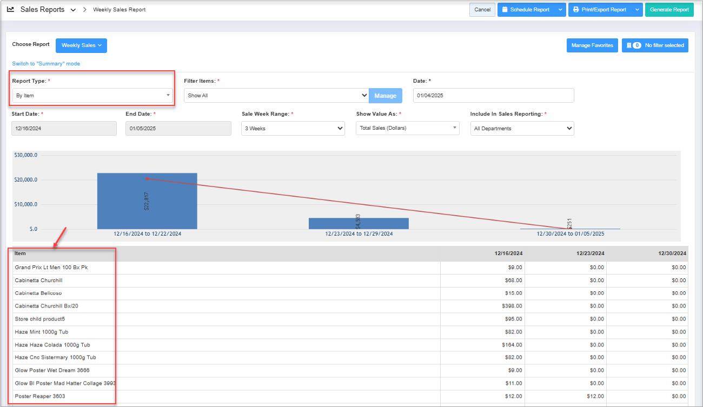Select the Store child product5 item
The image size is (703, 407).
pos(40,319)
